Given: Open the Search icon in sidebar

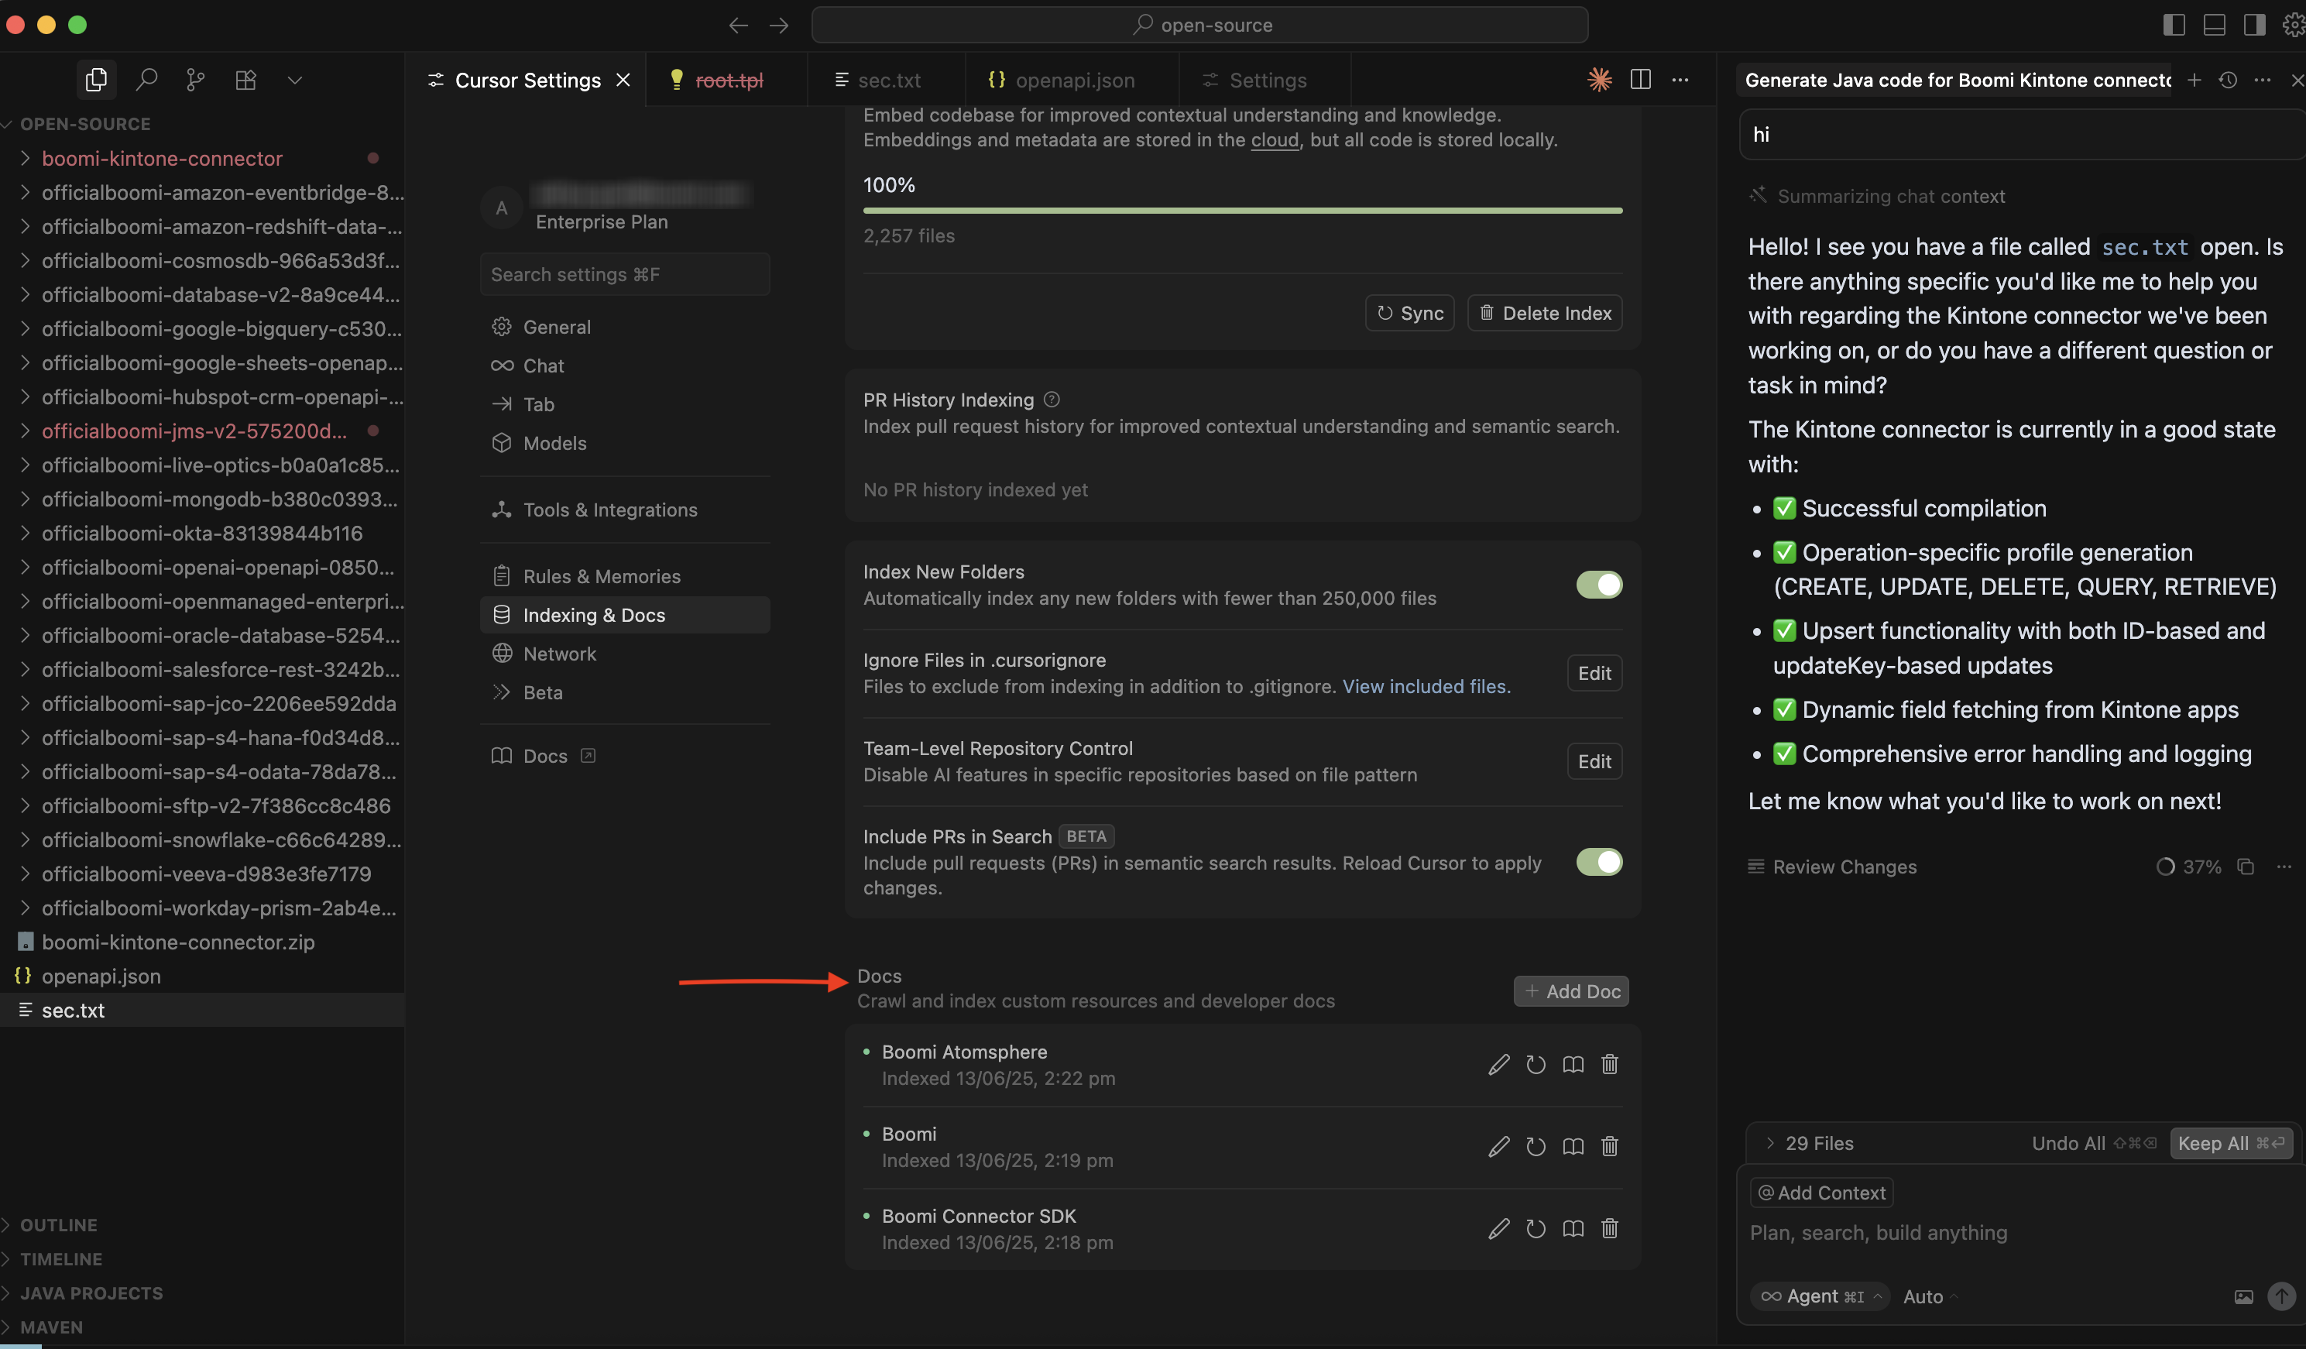Looking at the screenshot, I should tap(146, 81).
